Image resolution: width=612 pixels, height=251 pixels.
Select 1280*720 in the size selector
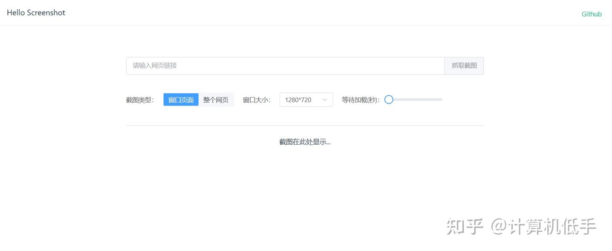point(297,99)
